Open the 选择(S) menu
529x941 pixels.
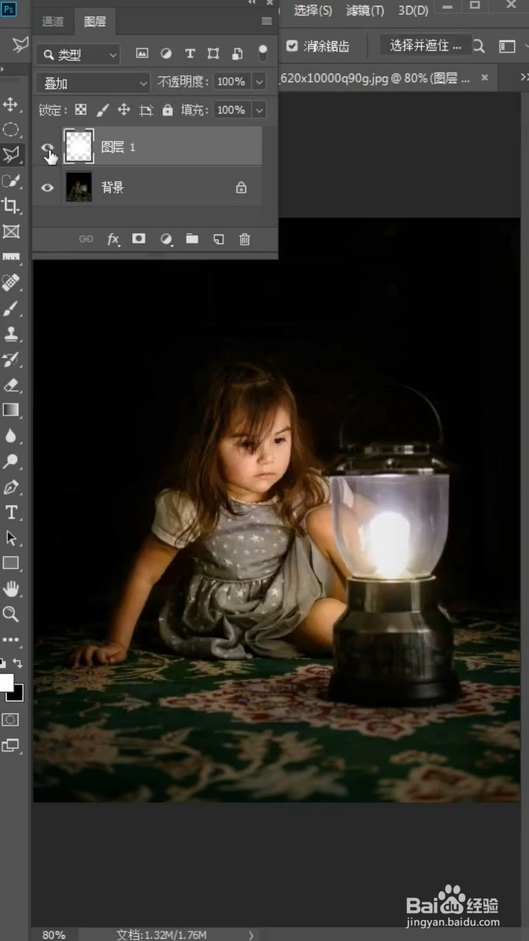(x=313, y=10)
